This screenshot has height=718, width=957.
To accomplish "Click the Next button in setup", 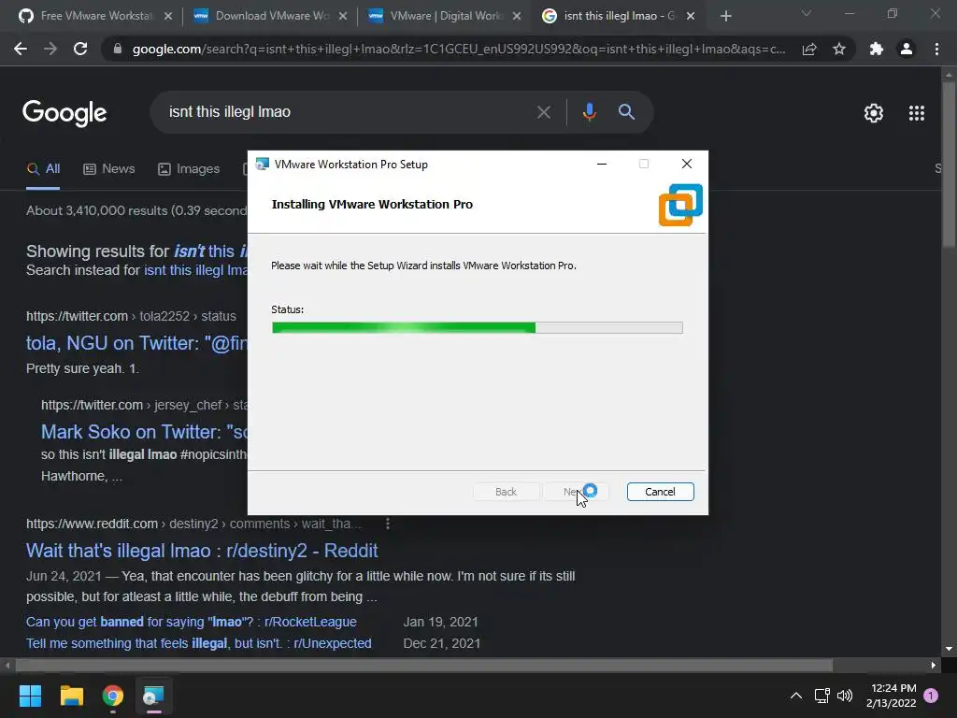I will [576, 492].
